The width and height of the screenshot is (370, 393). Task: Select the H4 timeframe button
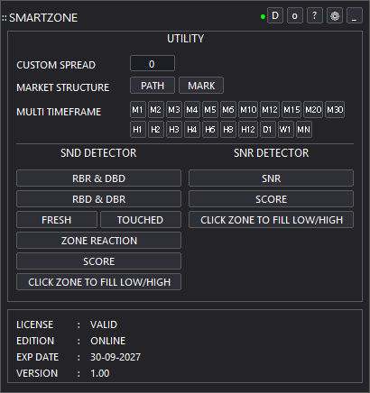[192, 130]
